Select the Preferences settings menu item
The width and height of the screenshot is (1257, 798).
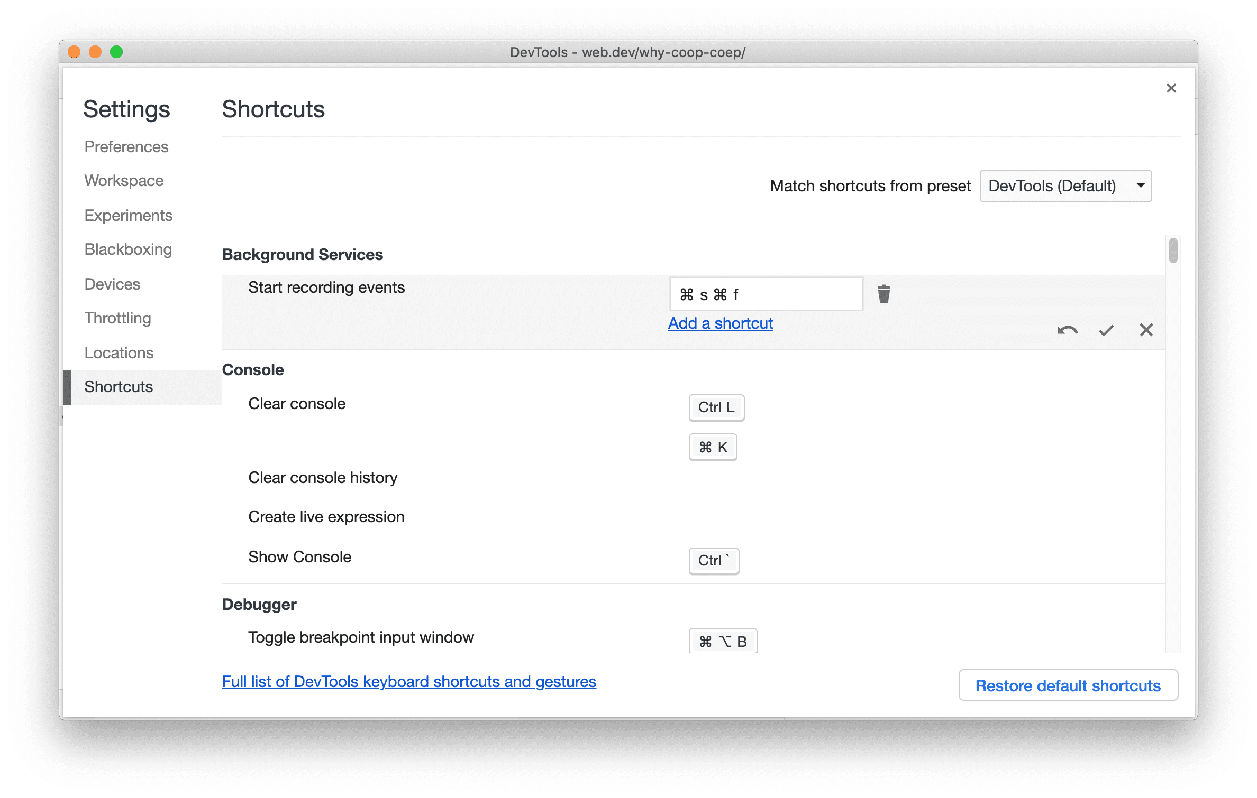[126, 146]
